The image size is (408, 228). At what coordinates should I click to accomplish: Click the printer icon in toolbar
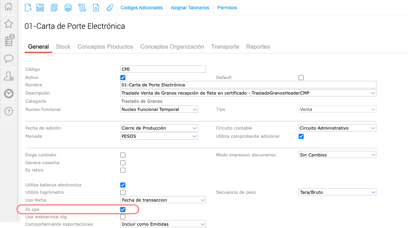tap(68, 7)
